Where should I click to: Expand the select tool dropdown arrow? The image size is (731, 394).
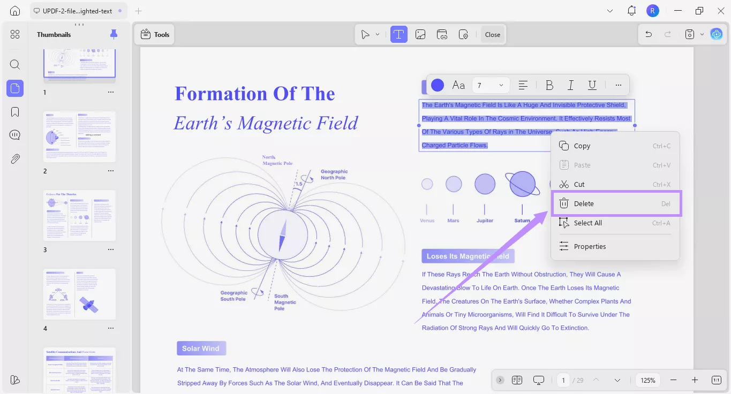[378, 34]
